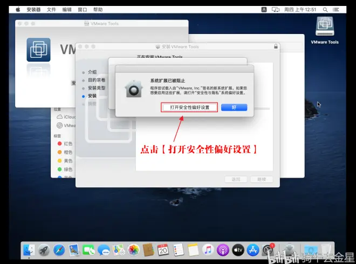Select the 安装 installer step
This screenshot has width=356, height=264.
click(x=92, y=96)
